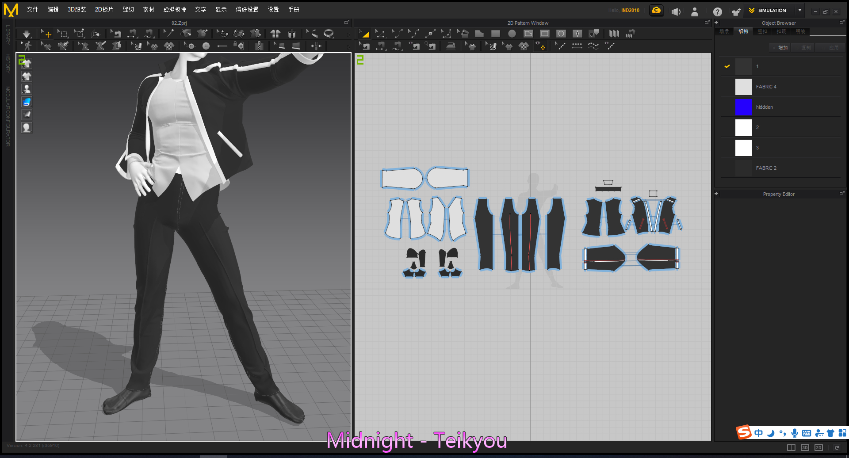
Task: Select the Rectangle pattern creation tool
Action: pyautogui.click(x=495, y=33)
